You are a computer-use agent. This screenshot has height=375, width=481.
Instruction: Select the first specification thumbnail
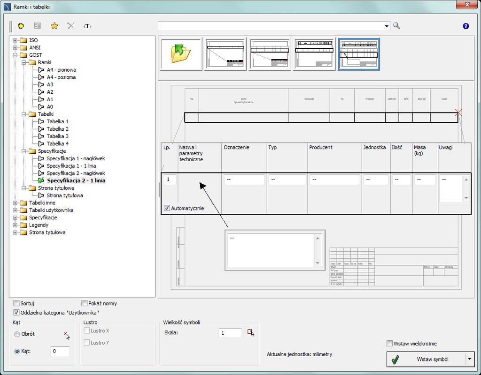tap(225, 54)
